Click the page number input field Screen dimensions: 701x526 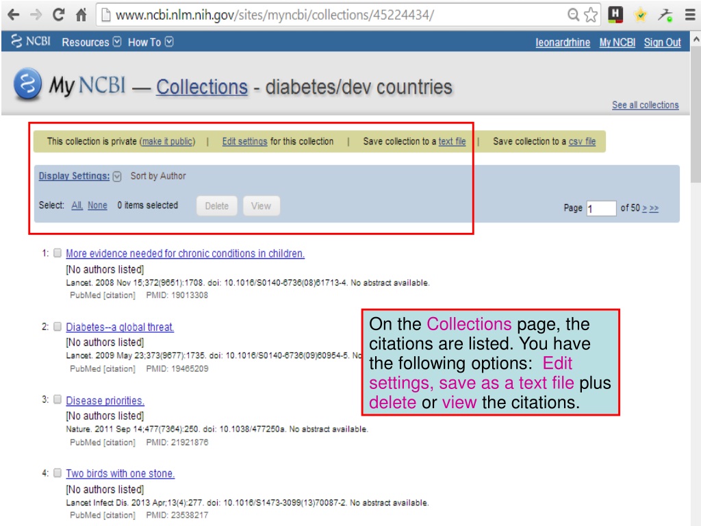tap(601, 208)
